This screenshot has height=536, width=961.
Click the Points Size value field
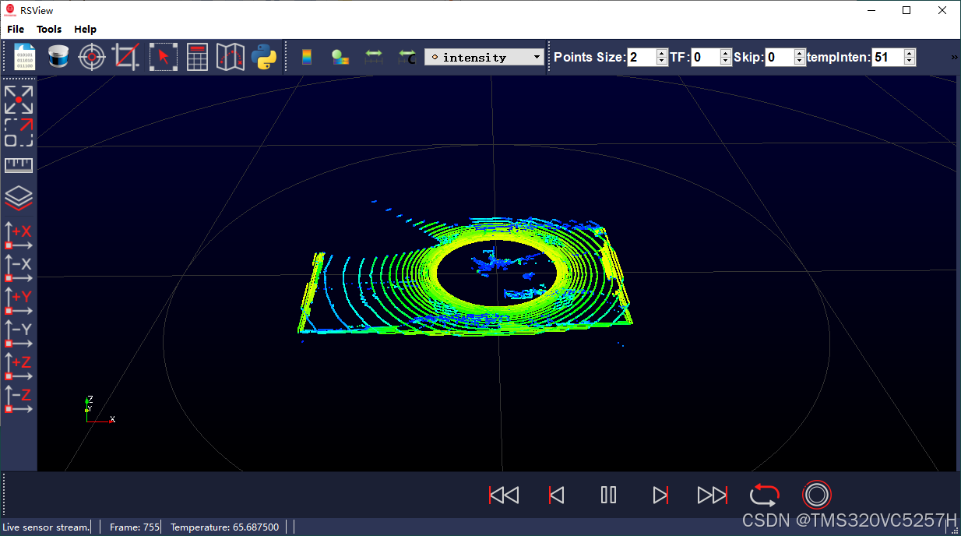pos(642,57)
